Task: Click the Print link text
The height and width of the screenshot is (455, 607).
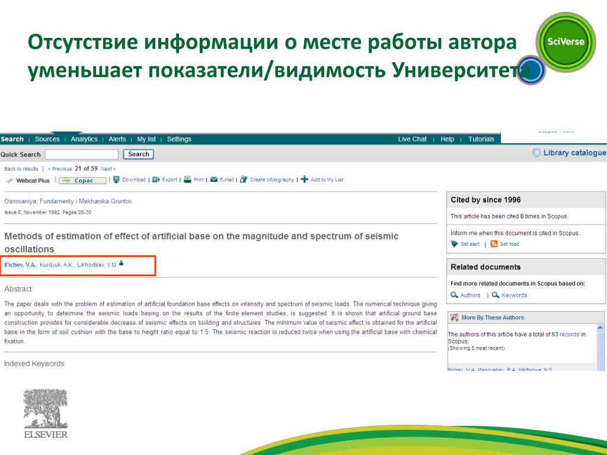Action: coord(199,180)
